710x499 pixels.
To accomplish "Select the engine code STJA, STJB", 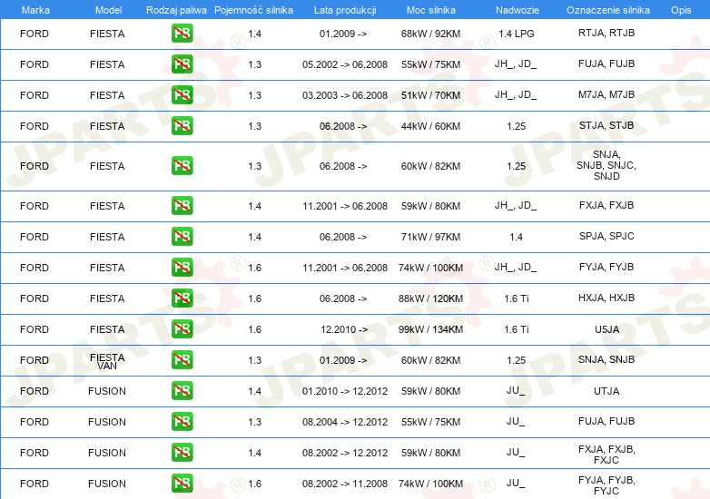I will tap(606, 125).
